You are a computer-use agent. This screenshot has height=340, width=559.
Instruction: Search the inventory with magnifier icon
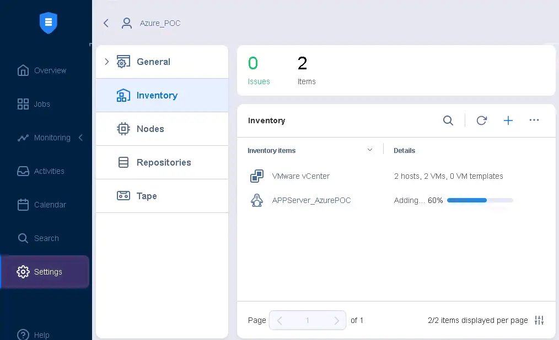[448, 120]
